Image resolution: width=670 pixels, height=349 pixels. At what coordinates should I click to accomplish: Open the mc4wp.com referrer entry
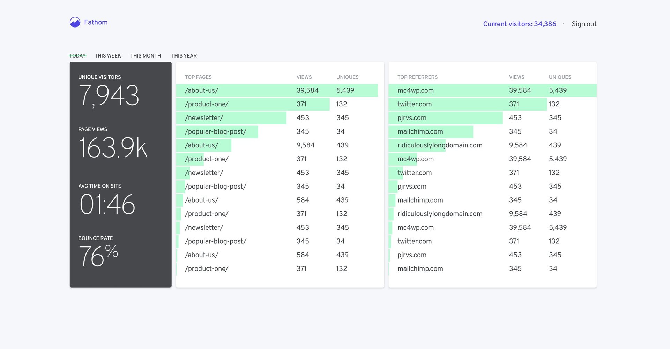(415, 90)
